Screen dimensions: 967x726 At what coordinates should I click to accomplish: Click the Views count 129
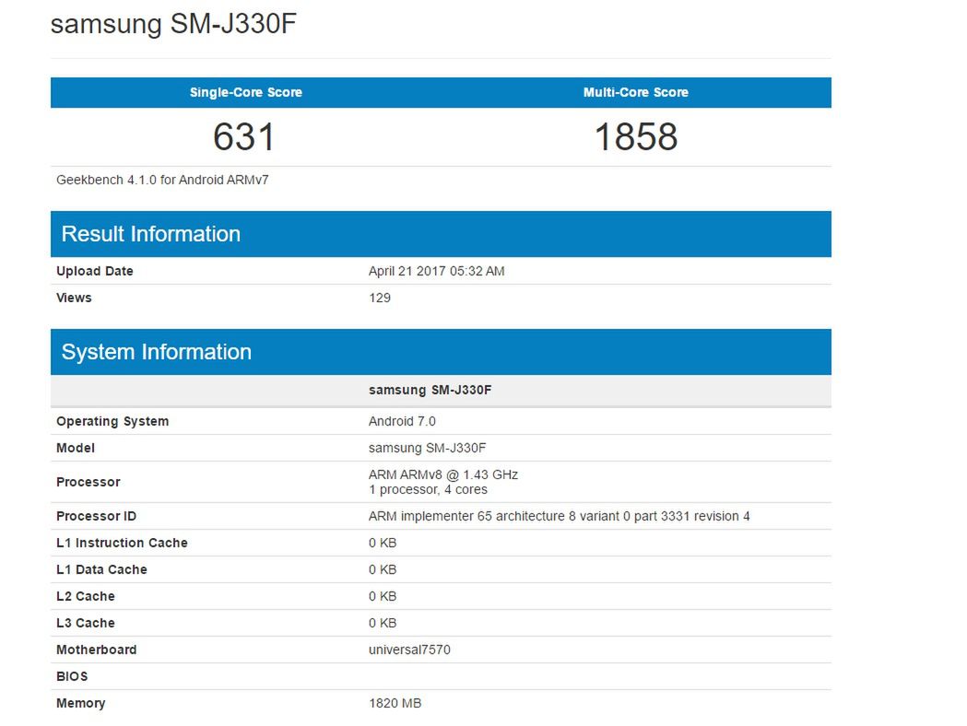pyautogui.click(x=380, y=298)
